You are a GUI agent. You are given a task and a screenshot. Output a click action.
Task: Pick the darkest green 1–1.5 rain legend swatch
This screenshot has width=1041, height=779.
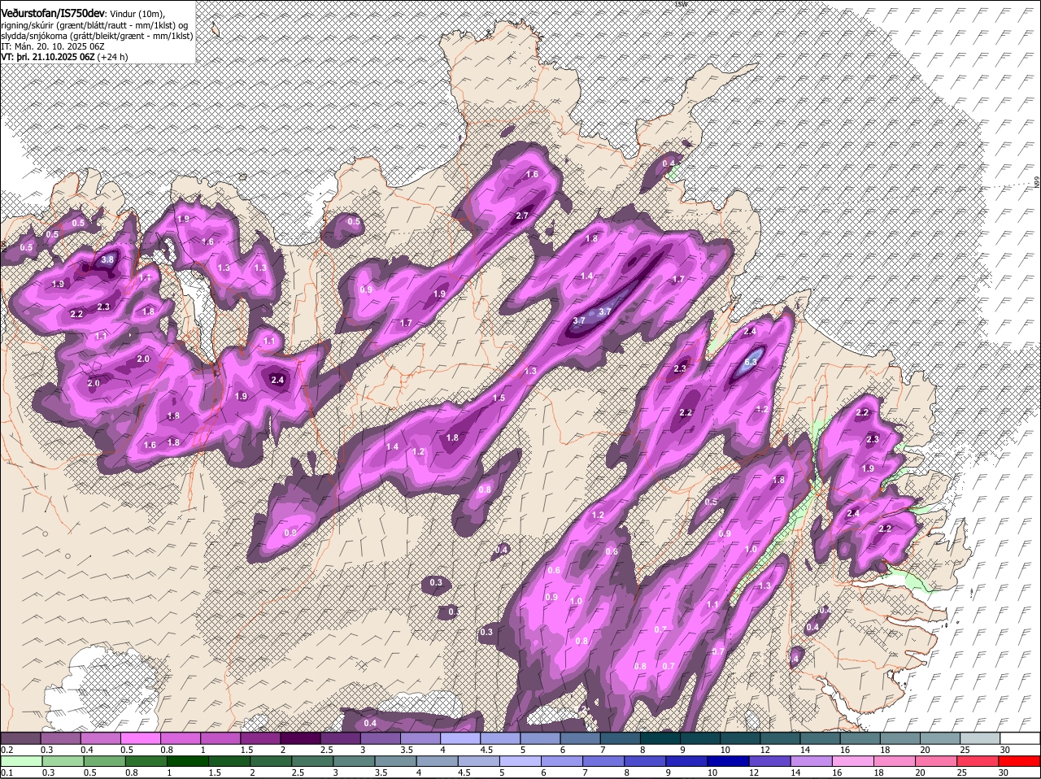pos(187,761)
